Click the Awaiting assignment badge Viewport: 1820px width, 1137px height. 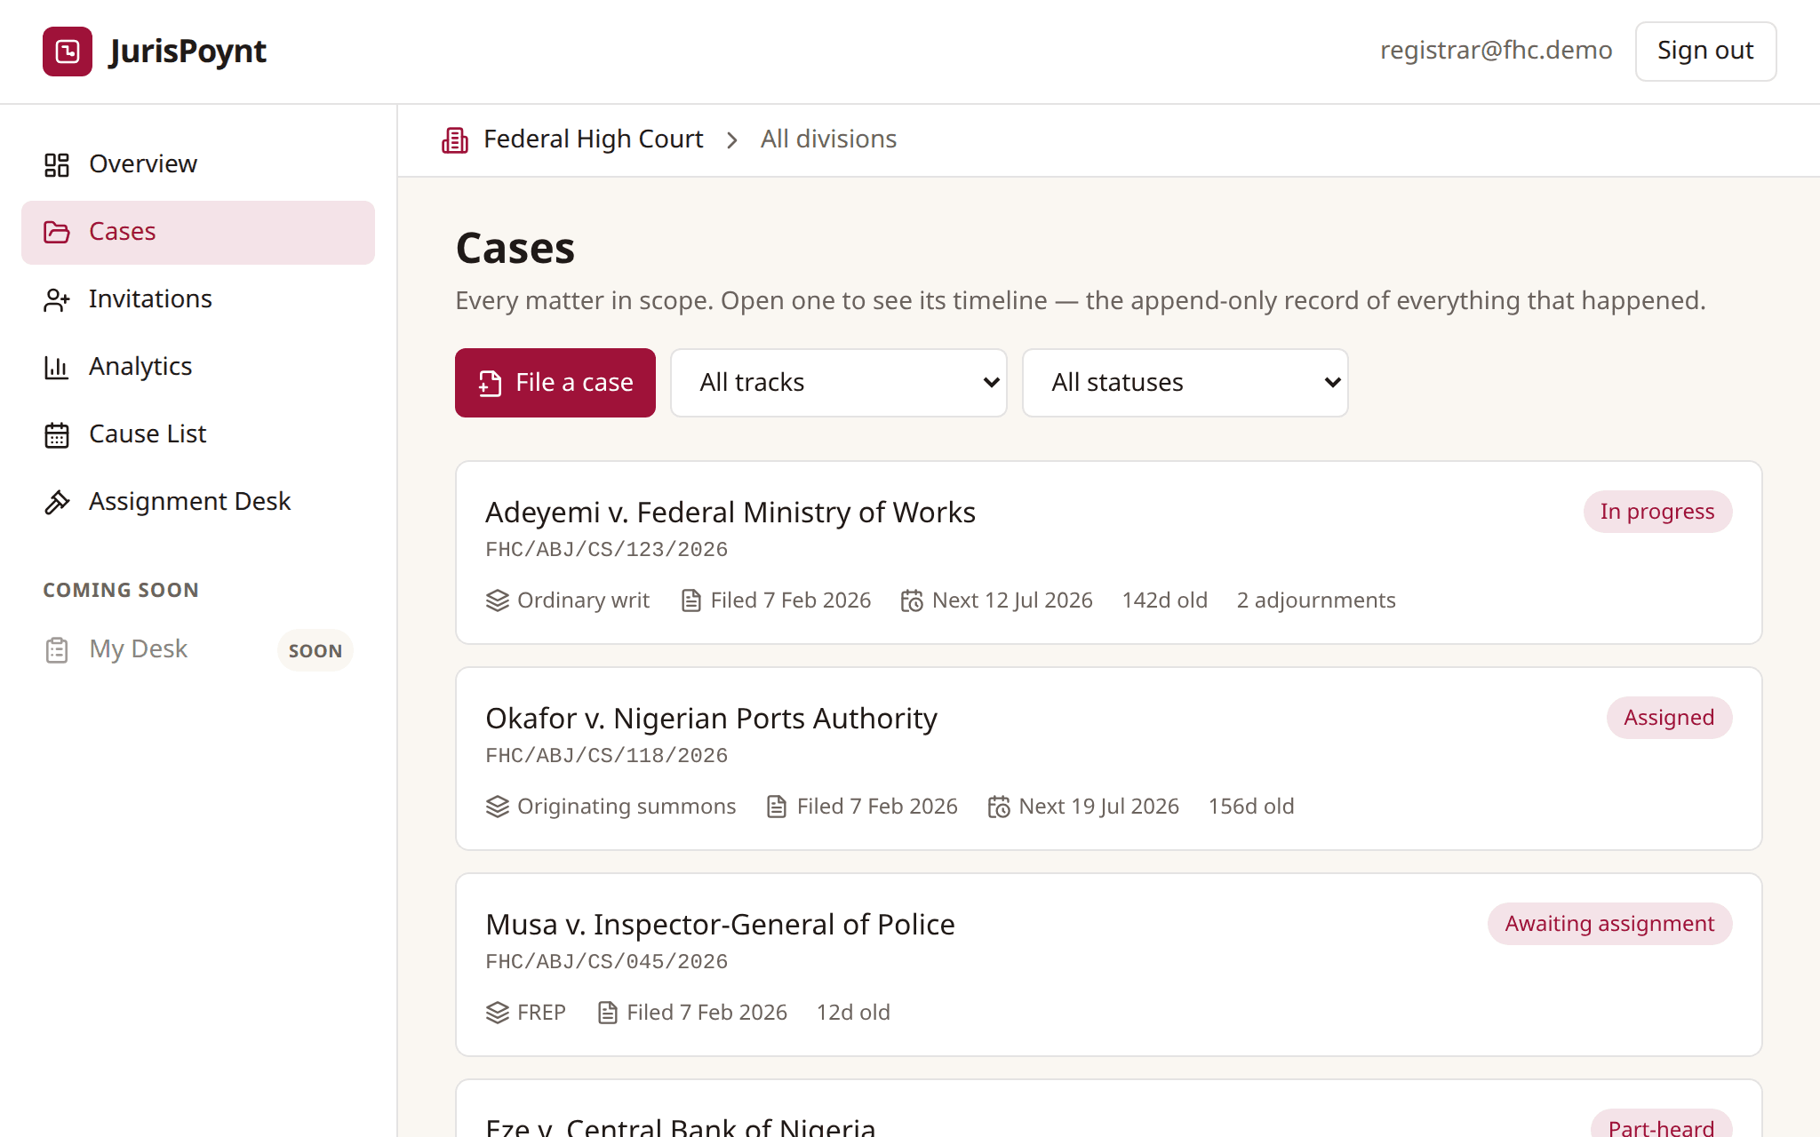tap(1609, 924)
